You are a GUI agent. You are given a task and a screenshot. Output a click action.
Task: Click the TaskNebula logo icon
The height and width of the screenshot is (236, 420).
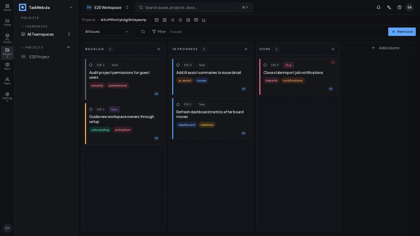[23, 7]
